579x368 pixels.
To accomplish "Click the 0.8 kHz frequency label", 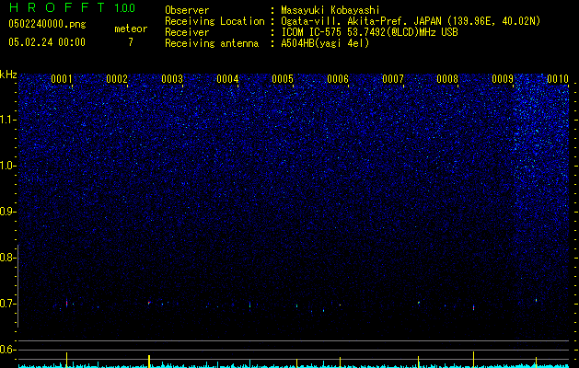I will (x=8, y=258).
